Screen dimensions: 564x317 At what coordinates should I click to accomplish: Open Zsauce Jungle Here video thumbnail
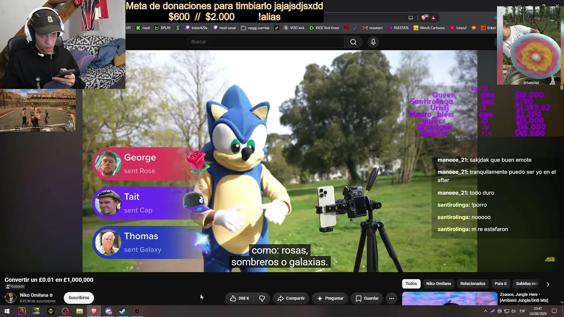pos(449,298)
